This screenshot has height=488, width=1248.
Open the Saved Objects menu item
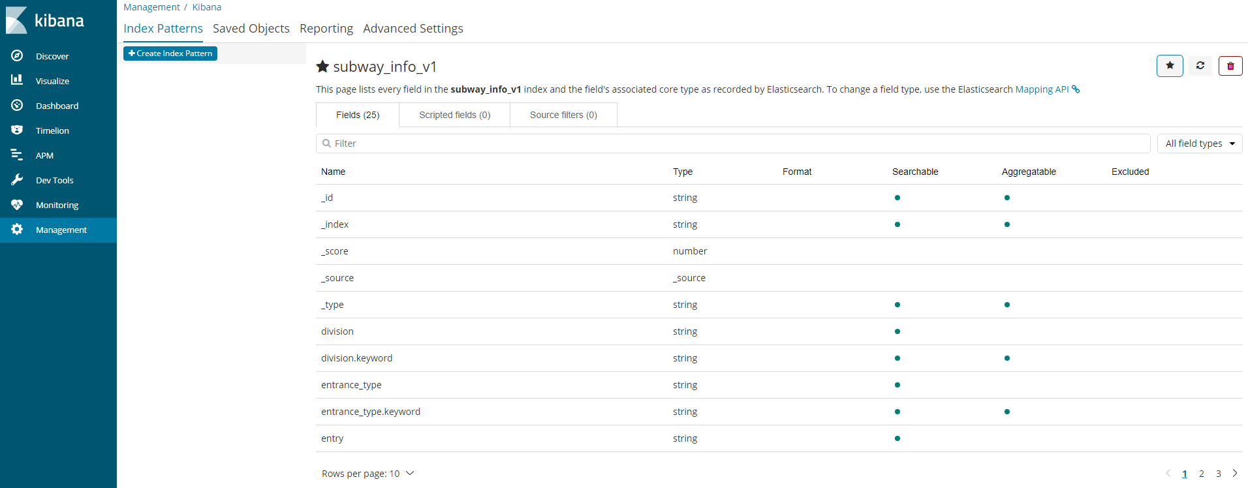pyautogui.click(x=251, y=29)
